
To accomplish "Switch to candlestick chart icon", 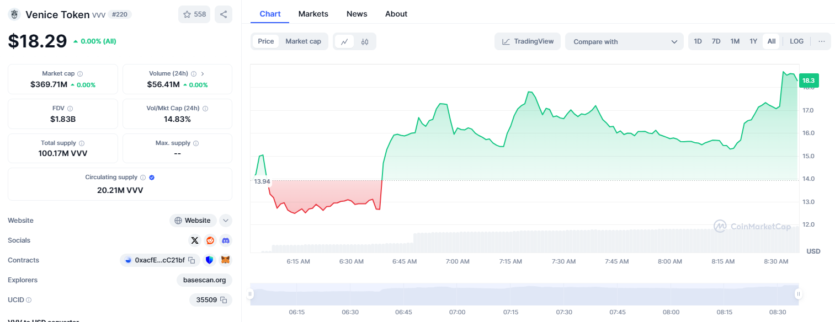I will pos(365,41).
